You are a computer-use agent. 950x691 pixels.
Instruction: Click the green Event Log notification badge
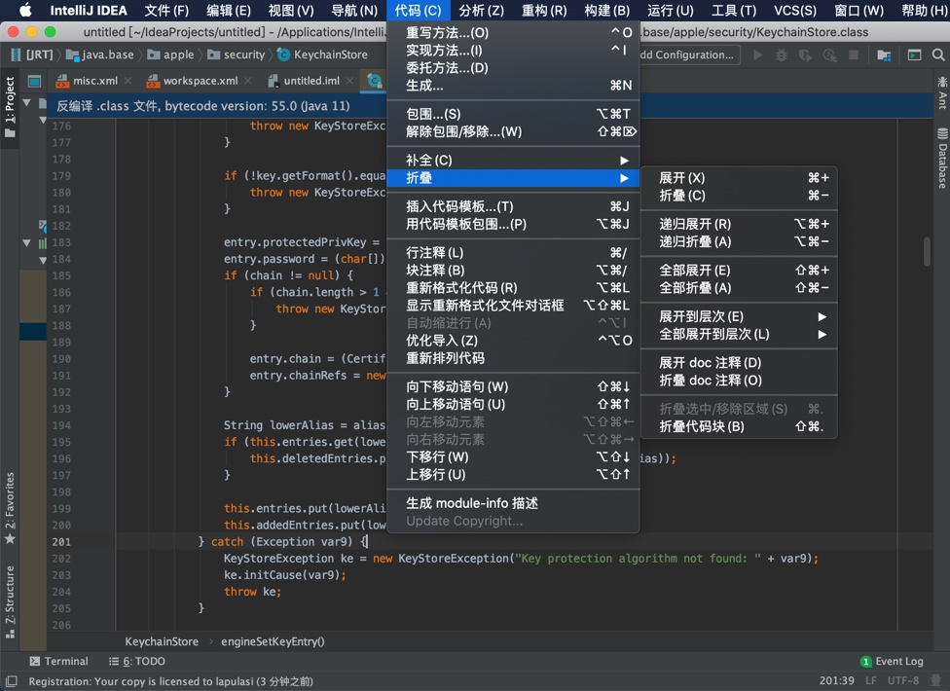[866, 661]
